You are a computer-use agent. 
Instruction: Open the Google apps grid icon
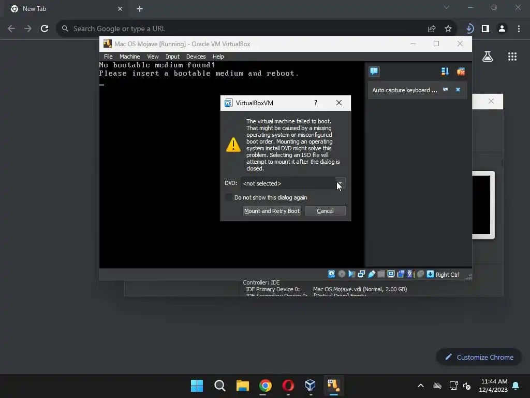[x=512, y=56]
